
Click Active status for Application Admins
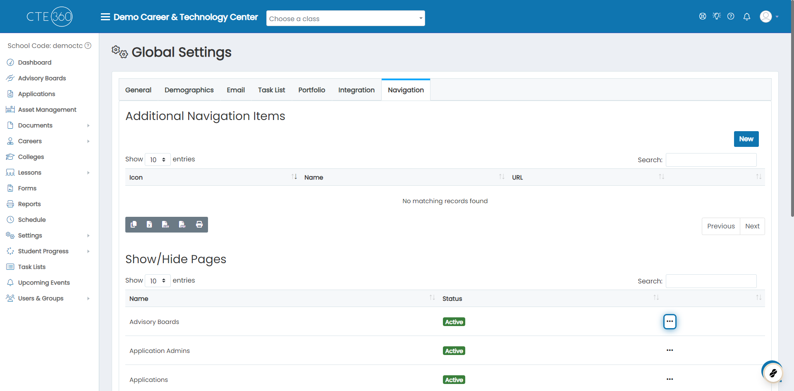click(x=454, y=351)
